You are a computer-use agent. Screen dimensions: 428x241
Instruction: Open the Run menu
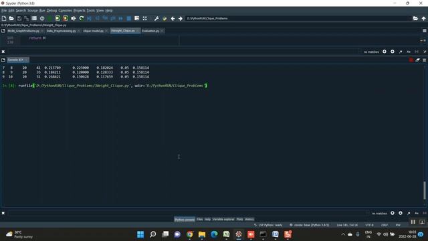point(42,11)
